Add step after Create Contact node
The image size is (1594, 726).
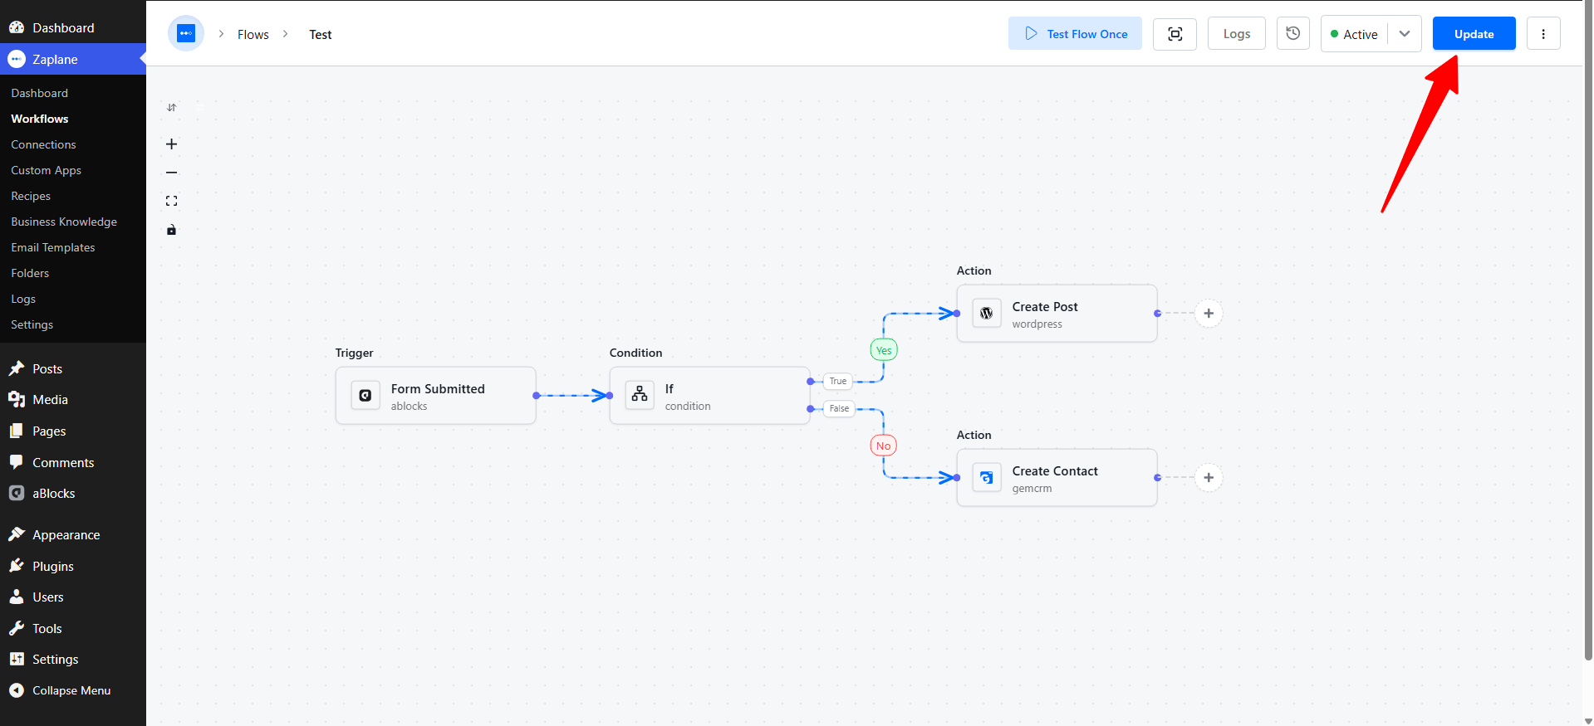1209,478
